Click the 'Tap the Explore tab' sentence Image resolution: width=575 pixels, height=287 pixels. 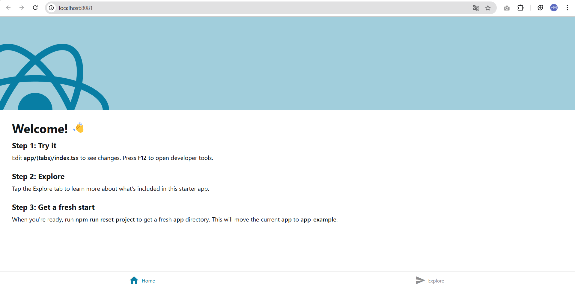pos(111,189)
